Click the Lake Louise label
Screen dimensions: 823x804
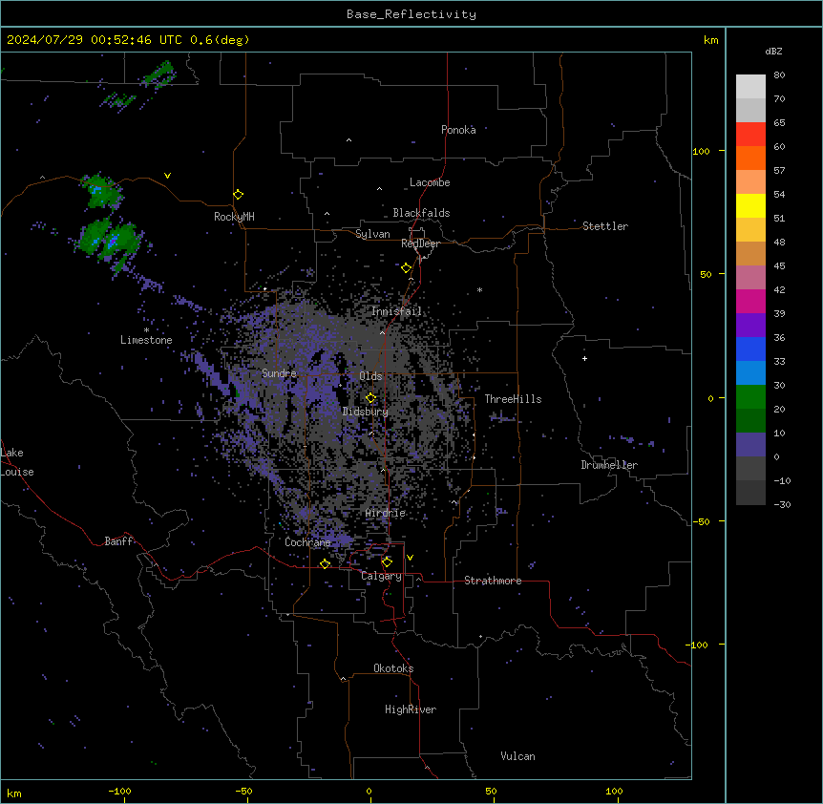pyautogui.click(x=17, y=462)
